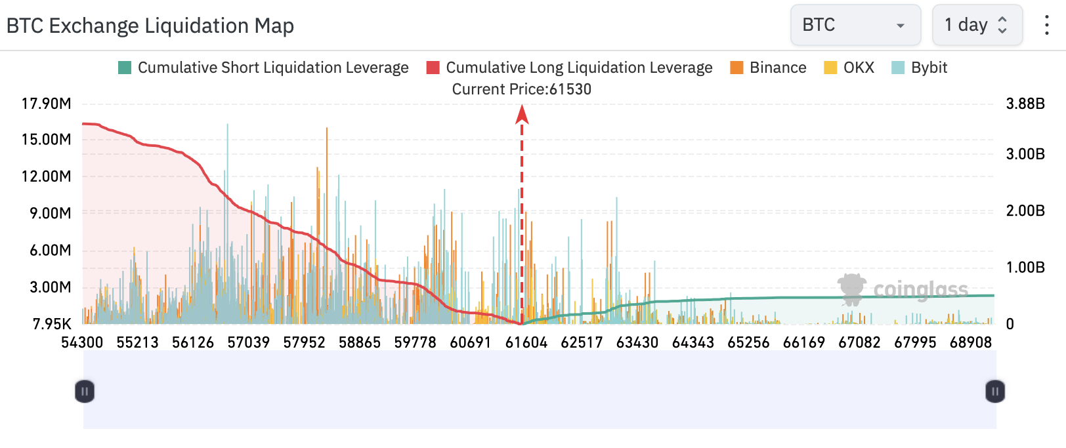
Task: Click the Current Price:61530 label
Action: coord(521,89)
